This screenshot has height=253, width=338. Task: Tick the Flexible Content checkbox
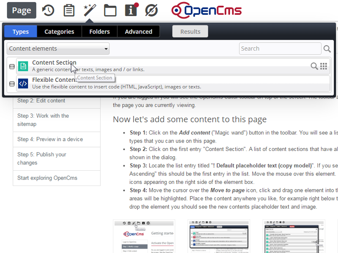pyautogui.click(x=12, y=83)
